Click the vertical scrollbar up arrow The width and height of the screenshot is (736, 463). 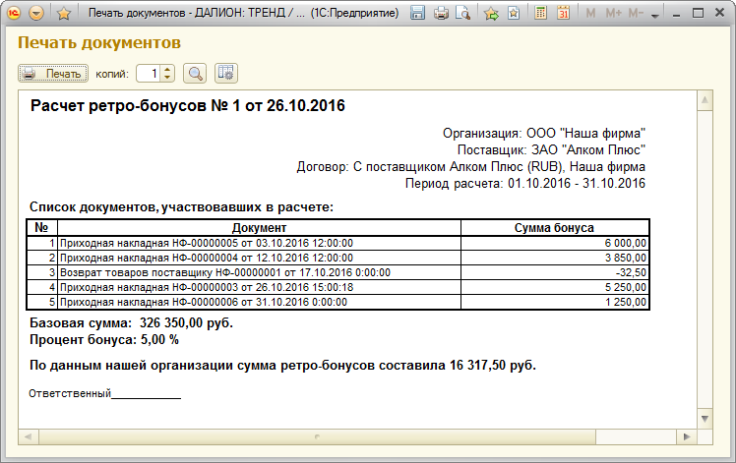(705, 100)
